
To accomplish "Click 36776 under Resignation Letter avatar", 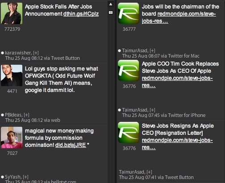I will pyautogui.click(x=129, y=148).
